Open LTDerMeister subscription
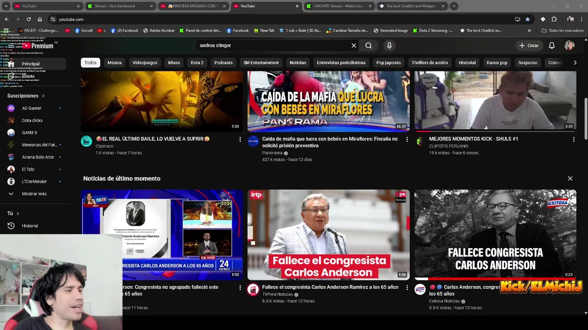This screenshot has width=588, height=330. click(x=33, y=181)
